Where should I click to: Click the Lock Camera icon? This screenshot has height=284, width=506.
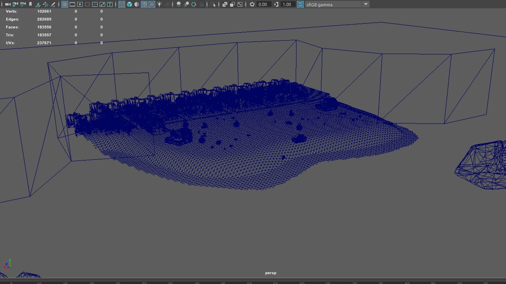click(15, 4)
